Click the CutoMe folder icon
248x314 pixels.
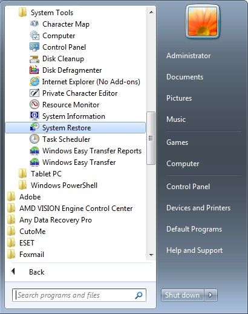[x=11, y=232]
